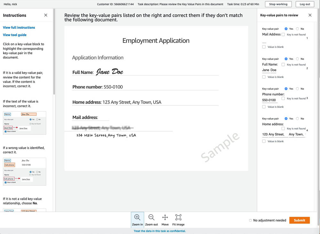Click the Customer ID 566606621144 text
This screenshot has height=234, width=320.
click(x=115, y=4)
